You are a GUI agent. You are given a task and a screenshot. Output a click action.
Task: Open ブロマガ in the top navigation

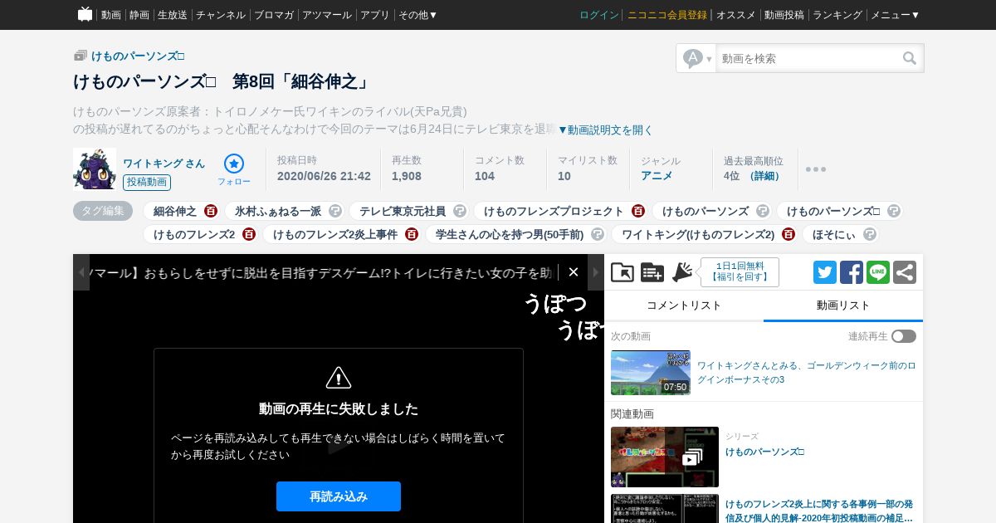click(x=274, y=15)
